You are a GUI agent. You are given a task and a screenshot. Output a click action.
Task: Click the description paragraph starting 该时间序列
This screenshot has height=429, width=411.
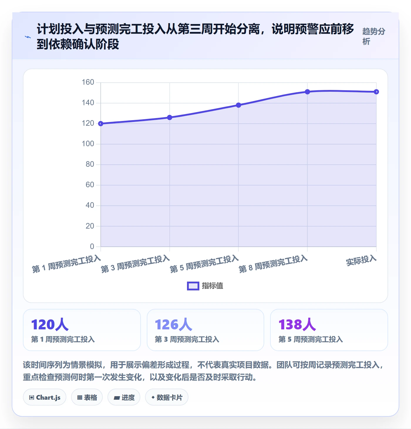click(203, 371)
